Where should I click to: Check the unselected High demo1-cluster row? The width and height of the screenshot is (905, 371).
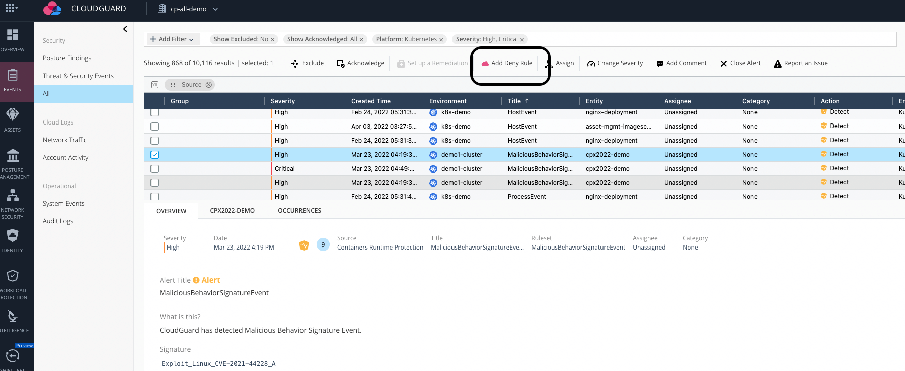155,183
